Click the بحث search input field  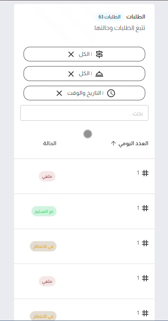84,113
